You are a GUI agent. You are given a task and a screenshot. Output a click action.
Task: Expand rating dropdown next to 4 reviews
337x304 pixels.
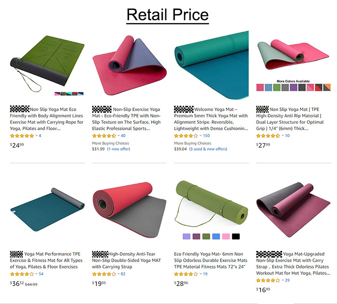[36, 135]
